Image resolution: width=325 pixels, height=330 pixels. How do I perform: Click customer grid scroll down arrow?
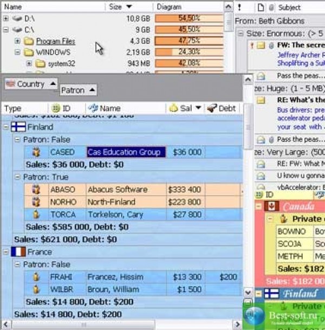point(248,293)
